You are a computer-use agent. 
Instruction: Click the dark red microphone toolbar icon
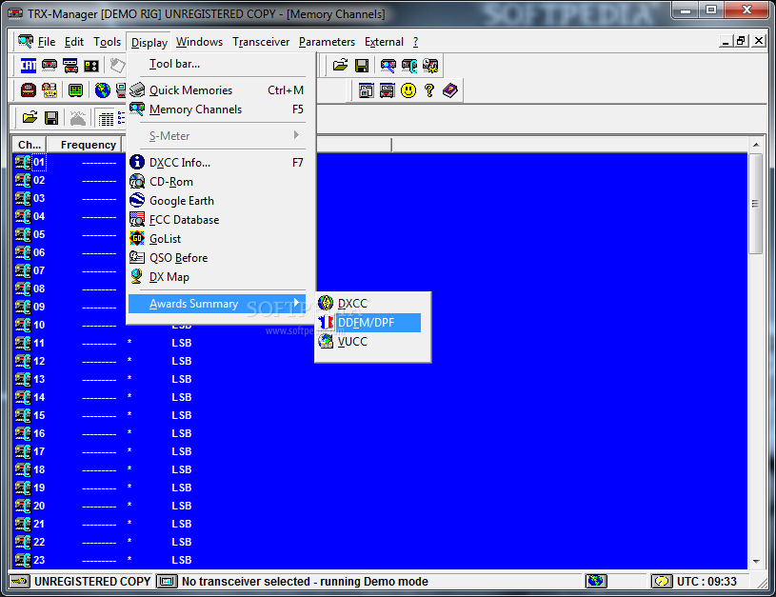[x=29, y=90]
